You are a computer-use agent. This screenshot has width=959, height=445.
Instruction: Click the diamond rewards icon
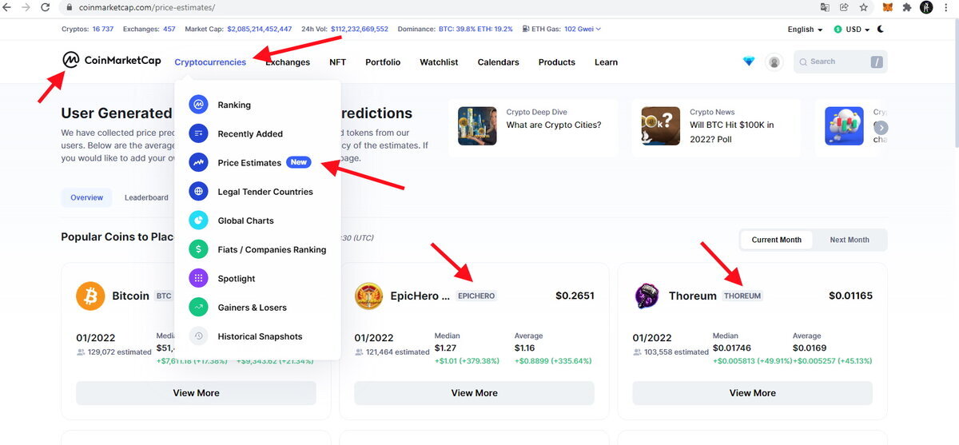pos(749,62)
